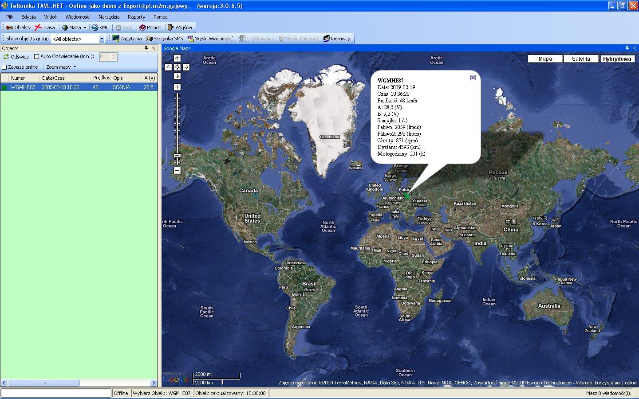Click the Odśwież refresh button
Viewport: 639px width, 399px height.
pos(16,57)
